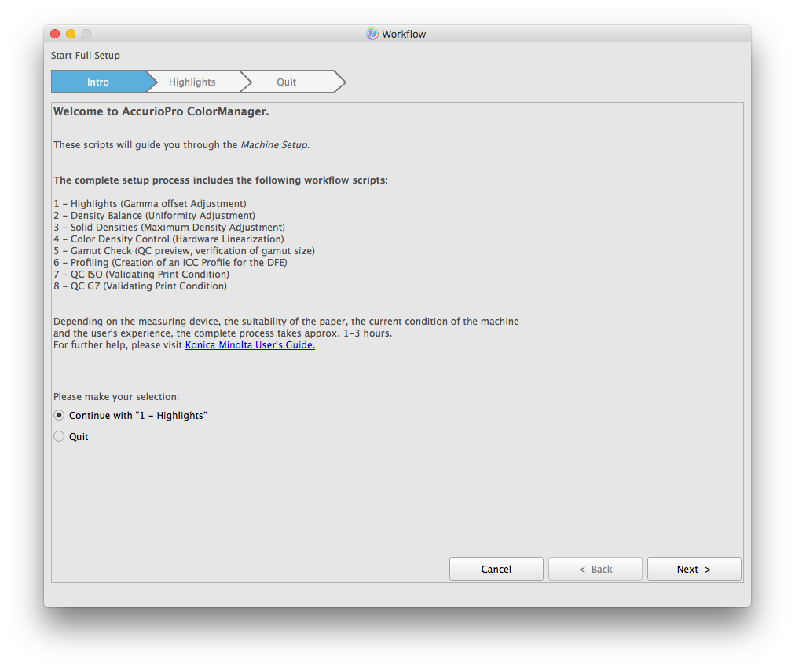Click the Welcome to AccurioPro ColorManager heading
795x670 pixels.
161,111
